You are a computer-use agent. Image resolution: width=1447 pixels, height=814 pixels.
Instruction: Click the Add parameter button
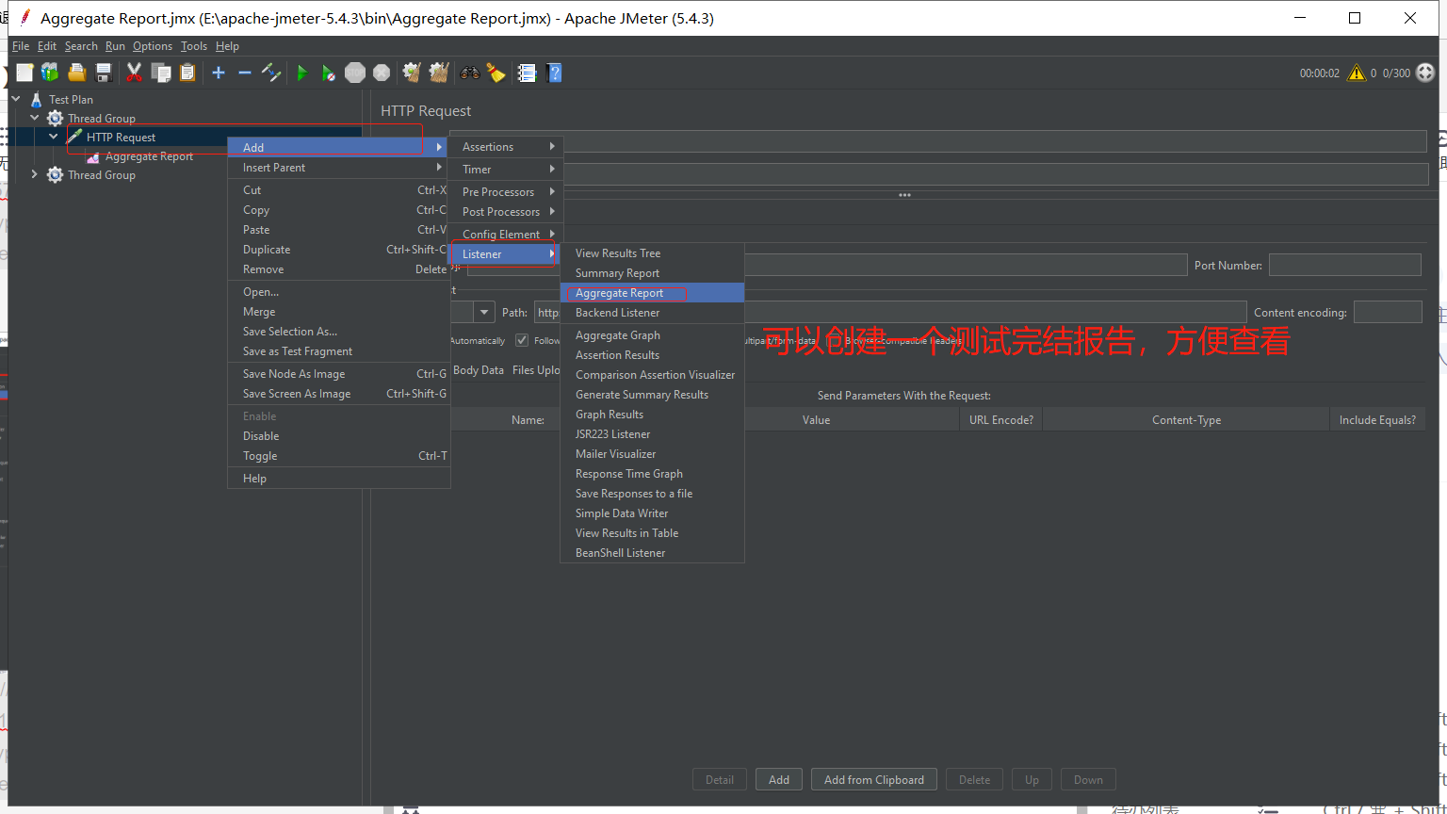point(779,780)
